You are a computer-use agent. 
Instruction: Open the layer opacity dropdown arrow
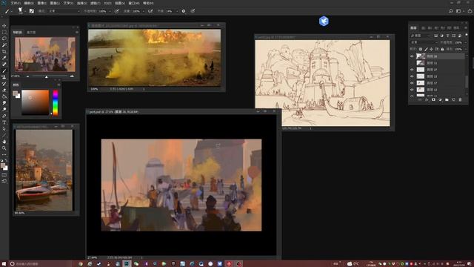coord(465,42)
